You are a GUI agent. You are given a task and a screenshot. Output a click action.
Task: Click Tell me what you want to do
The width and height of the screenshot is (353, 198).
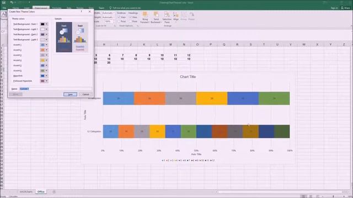(x=126, y=8)
